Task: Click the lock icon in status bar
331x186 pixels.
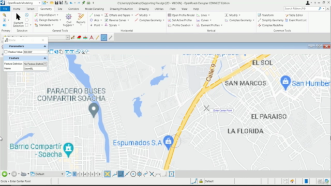Action: (x=201, y=181)
